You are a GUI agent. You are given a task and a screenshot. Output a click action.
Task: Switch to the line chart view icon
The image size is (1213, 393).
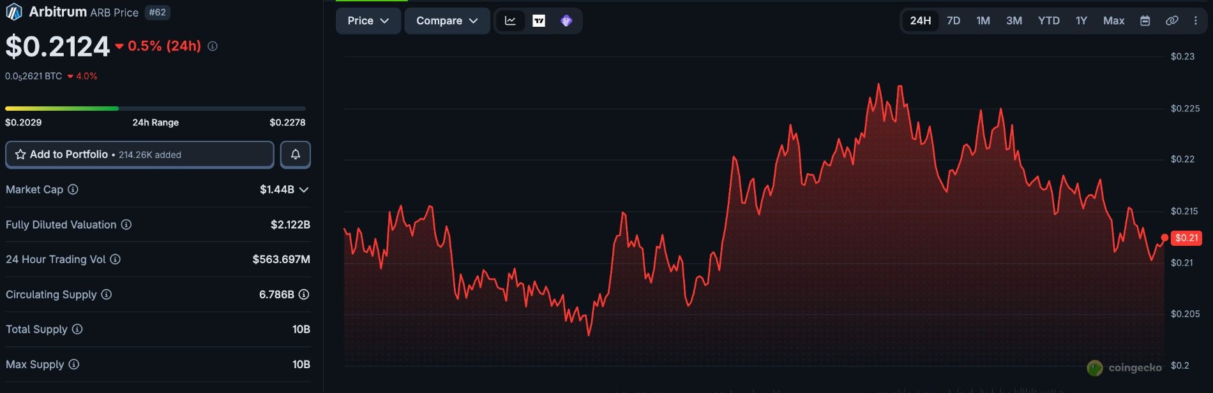(x=510, y=21)
